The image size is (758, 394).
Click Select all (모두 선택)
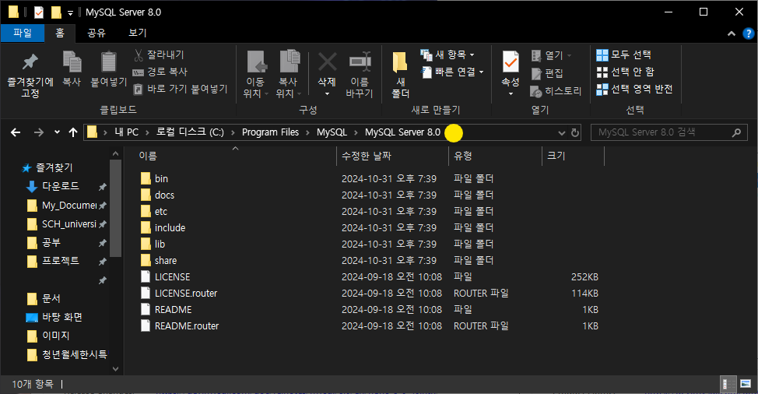coord(623,55)
